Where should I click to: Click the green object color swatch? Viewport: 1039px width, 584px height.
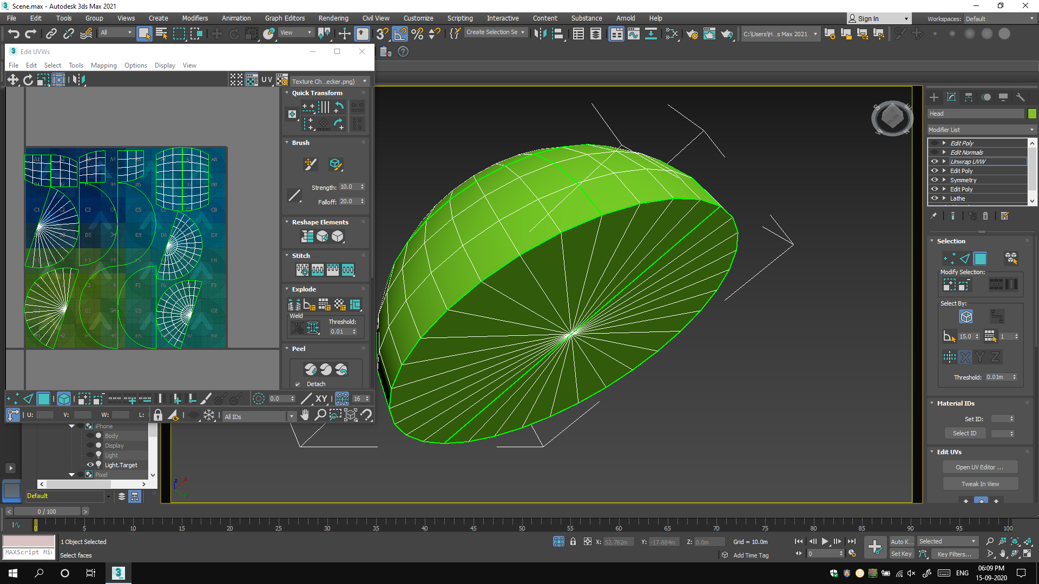point(1032,114)
